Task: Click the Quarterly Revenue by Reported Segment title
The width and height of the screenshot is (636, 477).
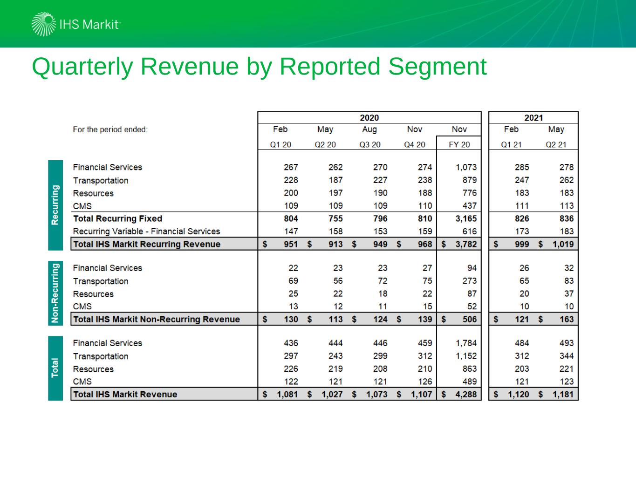Action: (x=259, y=66)
